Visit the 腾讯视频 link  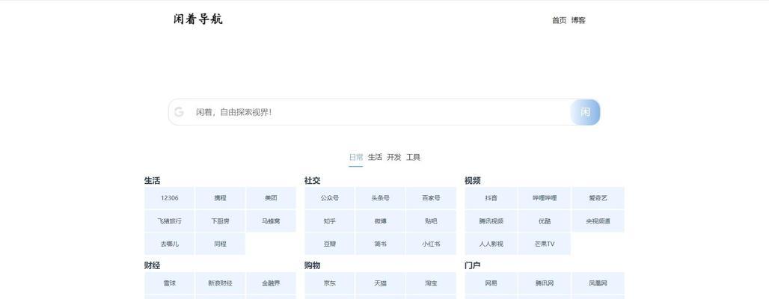point(491,221)
